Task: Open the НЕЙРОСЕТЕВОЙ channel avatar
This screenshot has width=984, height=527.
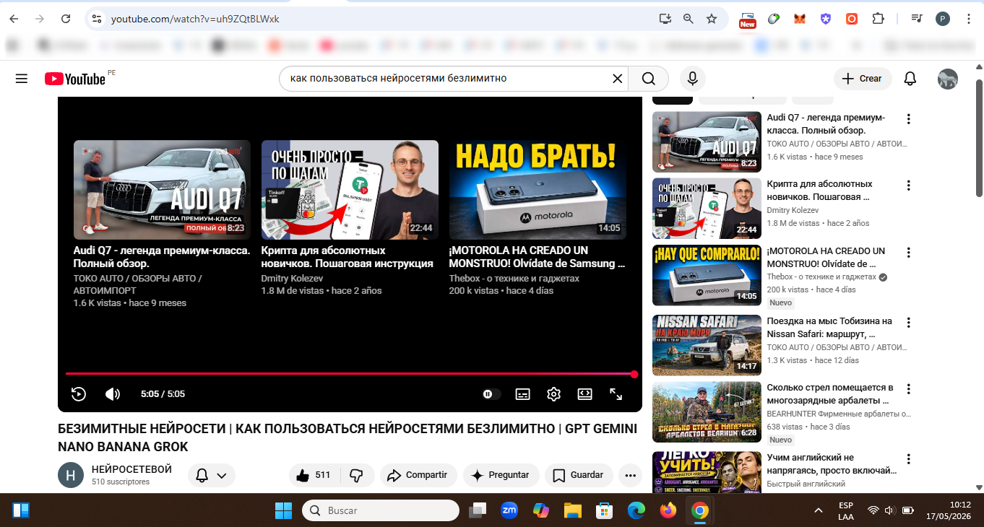Action: click(71, 475)
